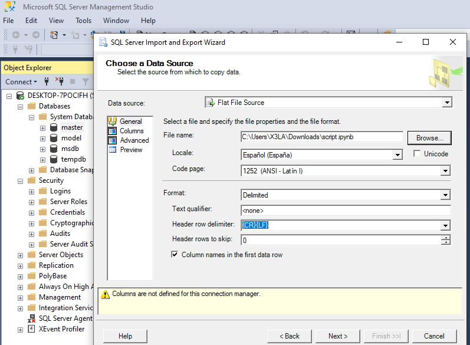Screen dimensions: 470x345
Task: Open the Data source dropdown
Action: coord(447,103)
